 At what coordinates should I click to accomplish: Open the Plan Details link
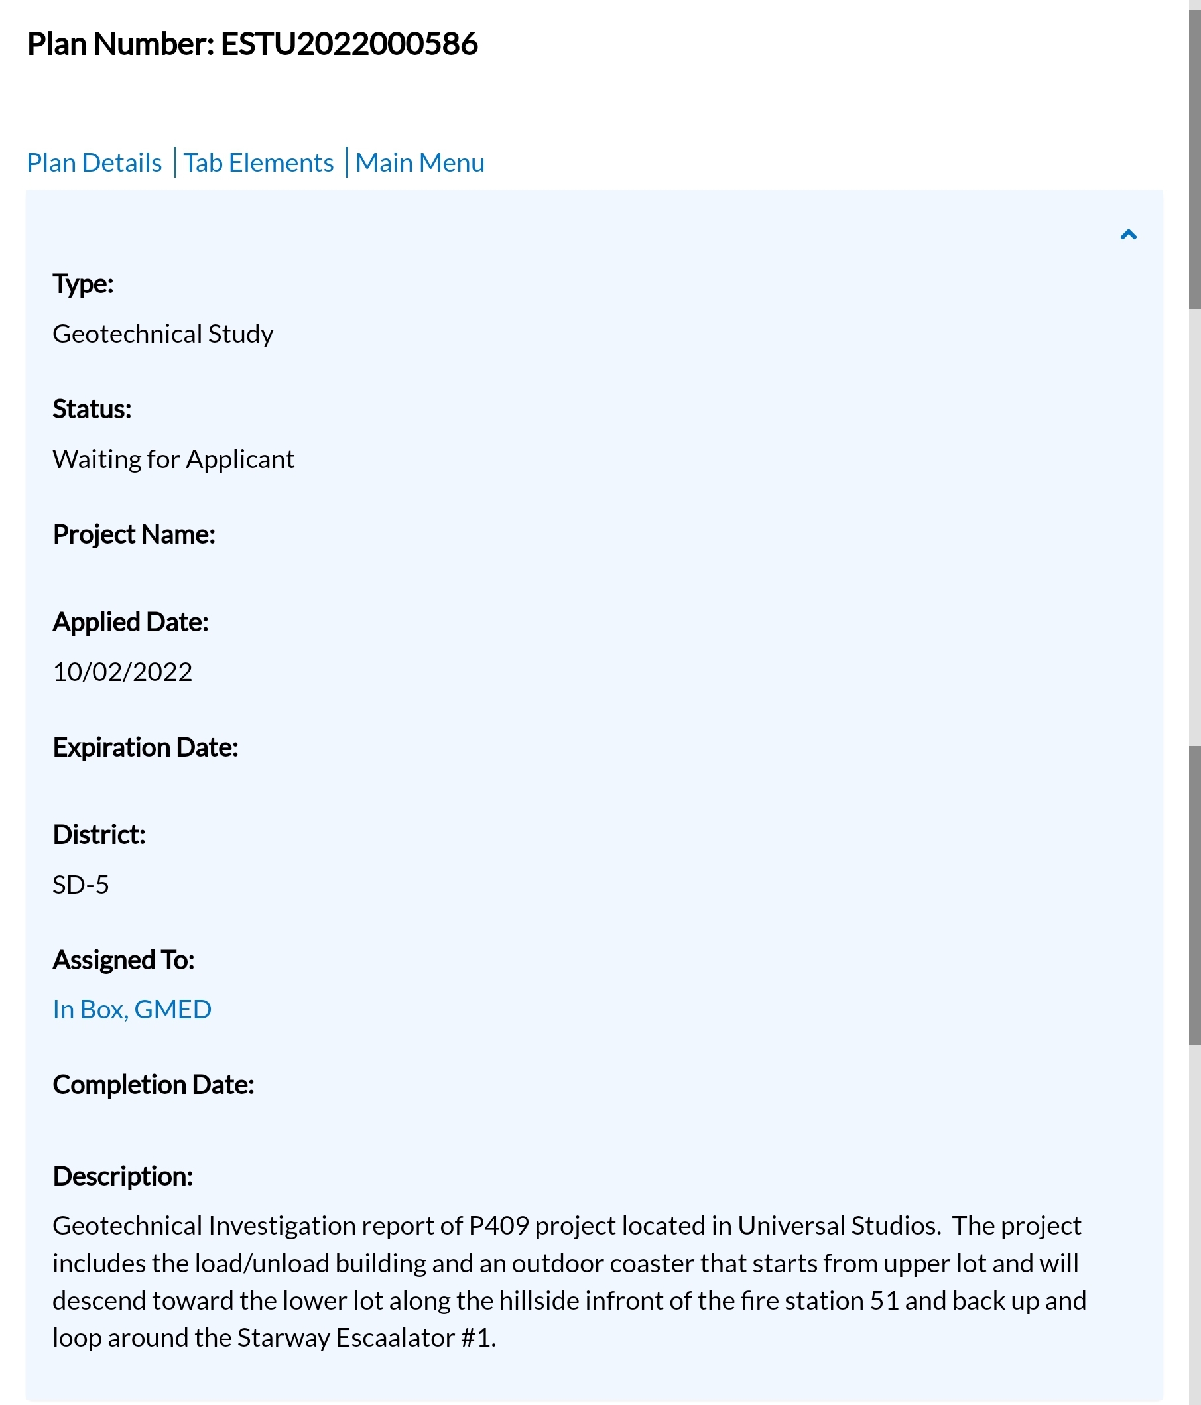tap(94, 162)
